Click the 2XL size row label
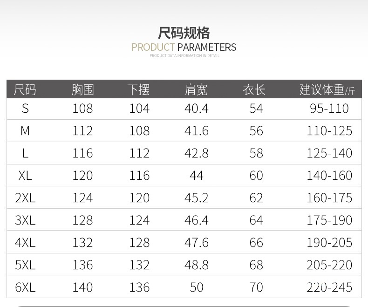The image size is (368, 307). point(25,198)
